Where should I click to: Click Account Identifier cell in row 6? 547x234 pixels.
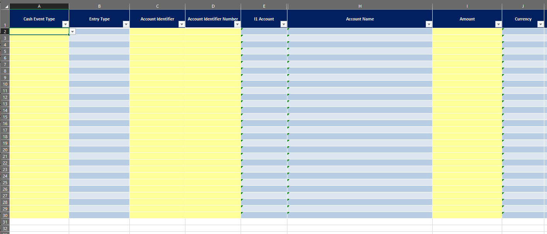pos(157,58)
